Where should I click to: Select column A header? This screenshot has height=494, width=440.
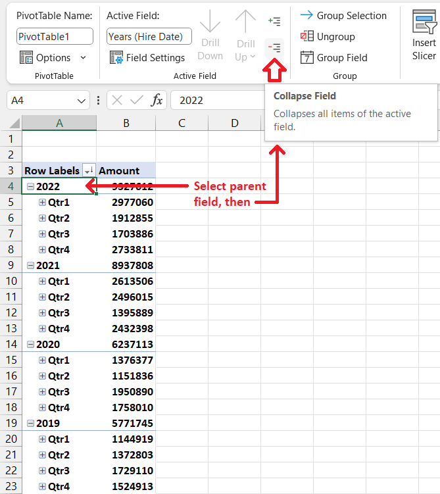click(x=59, y=123)
